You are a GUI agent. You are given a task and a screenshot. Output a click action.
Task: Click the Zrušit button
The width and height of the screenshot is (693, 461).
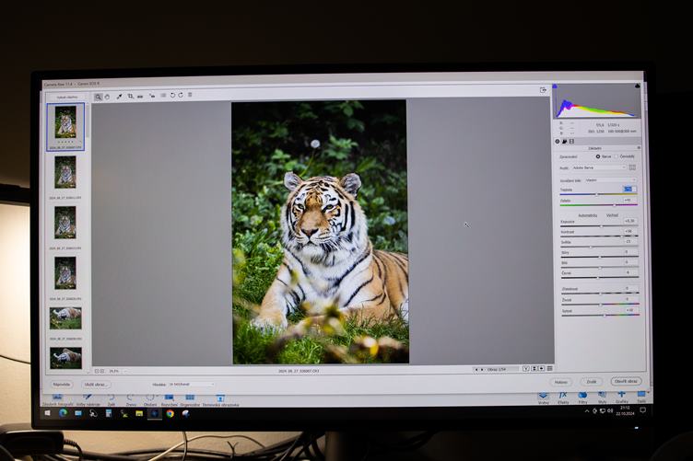pyautogui.click(x=592, y=382)
